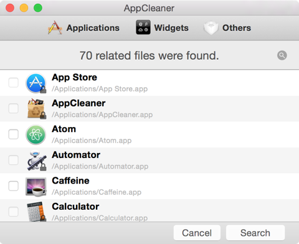The width and height of the screenshot is (299, 244).
Task: Click path /Applications/Automator.app
Action: (x=100, y=166)
